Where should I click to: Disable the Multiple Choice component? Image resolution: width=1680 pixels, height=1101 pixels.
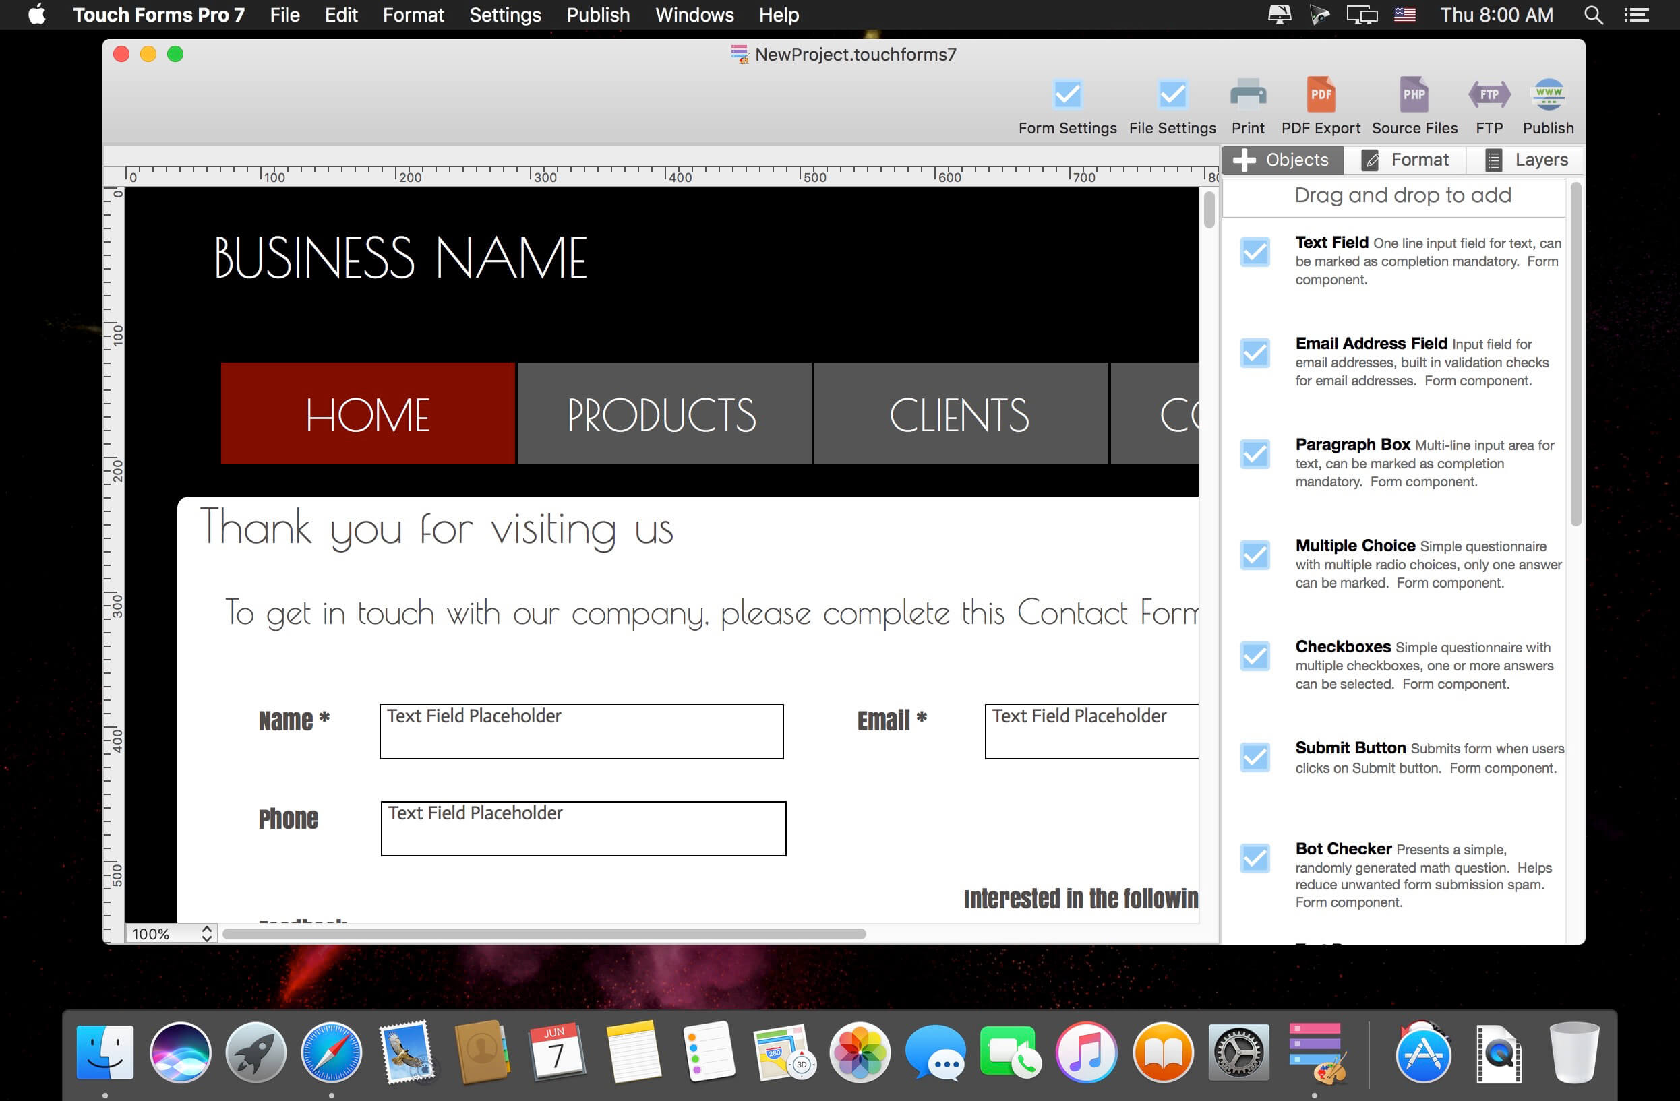point(1255,557)
